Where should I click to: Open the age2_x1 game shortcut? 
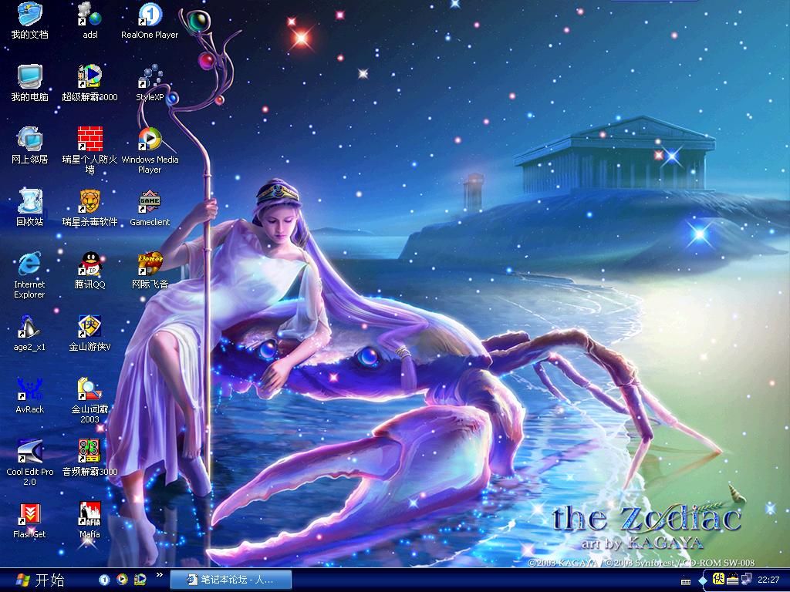click(x=30, y=333)
